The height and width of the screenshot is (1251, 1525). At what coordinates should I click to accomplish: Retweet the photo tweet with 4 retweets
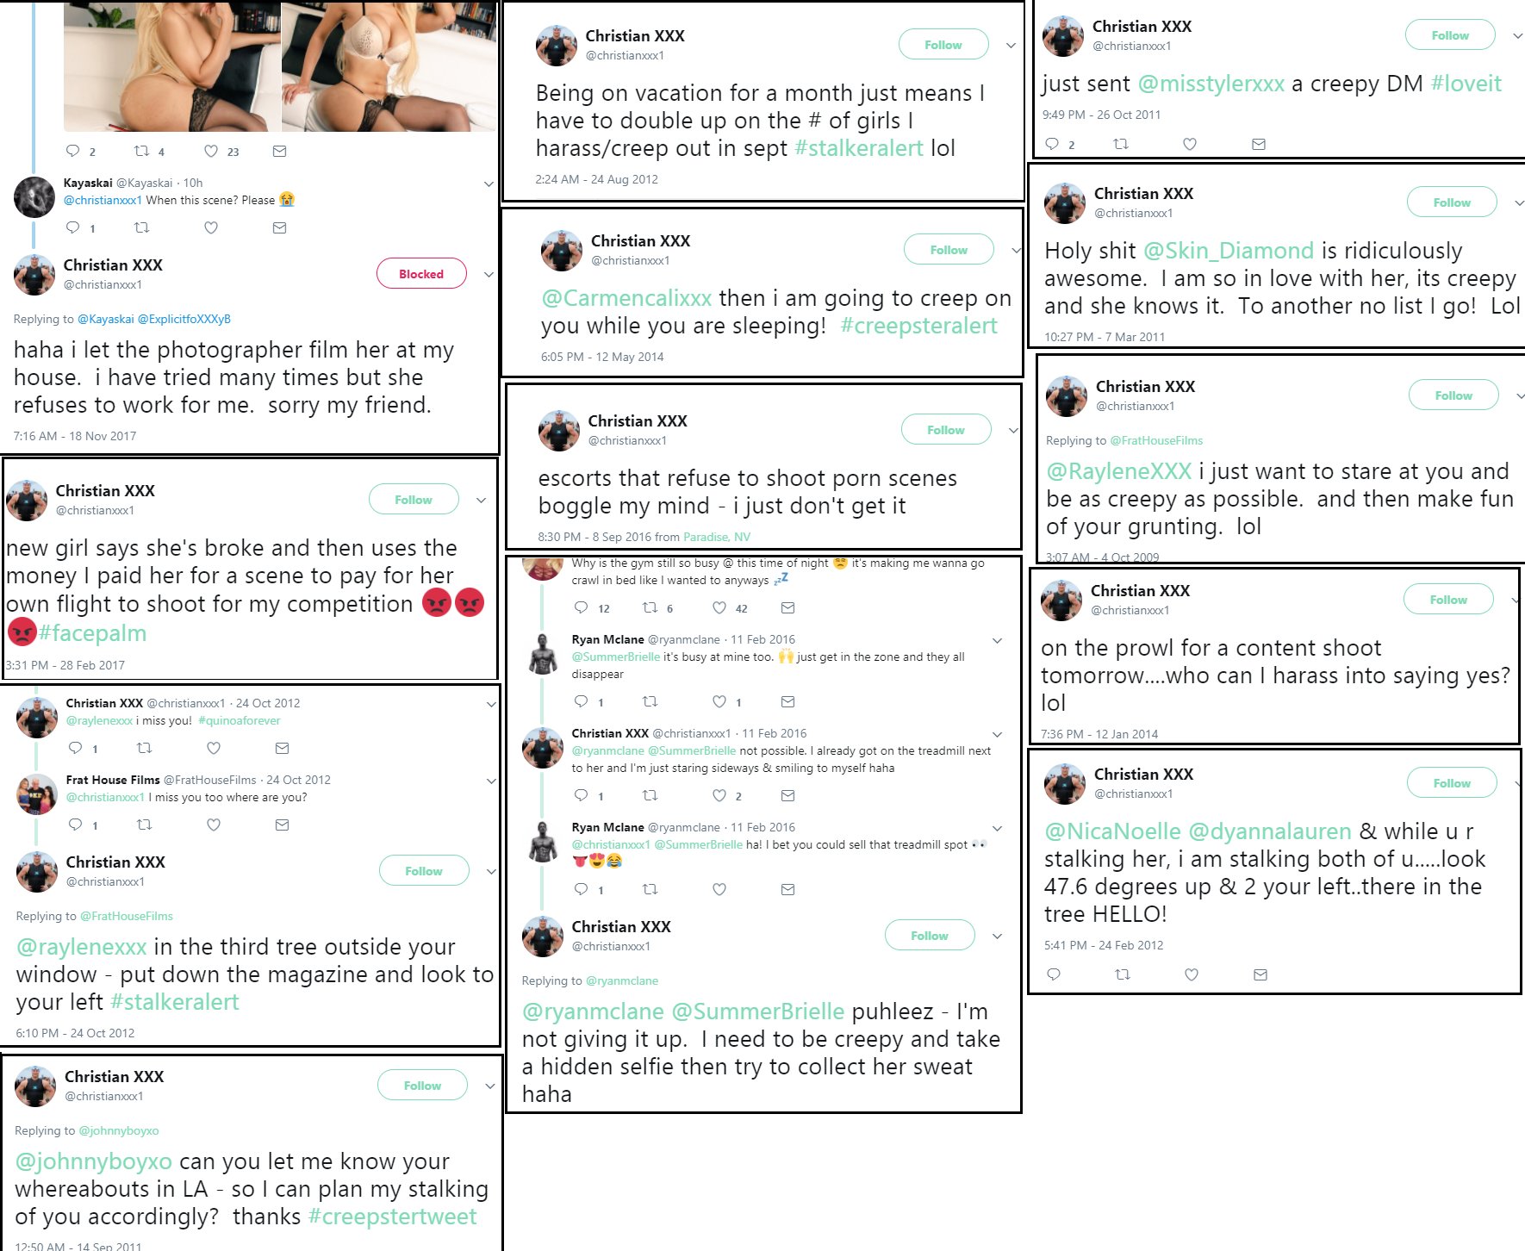142,152
